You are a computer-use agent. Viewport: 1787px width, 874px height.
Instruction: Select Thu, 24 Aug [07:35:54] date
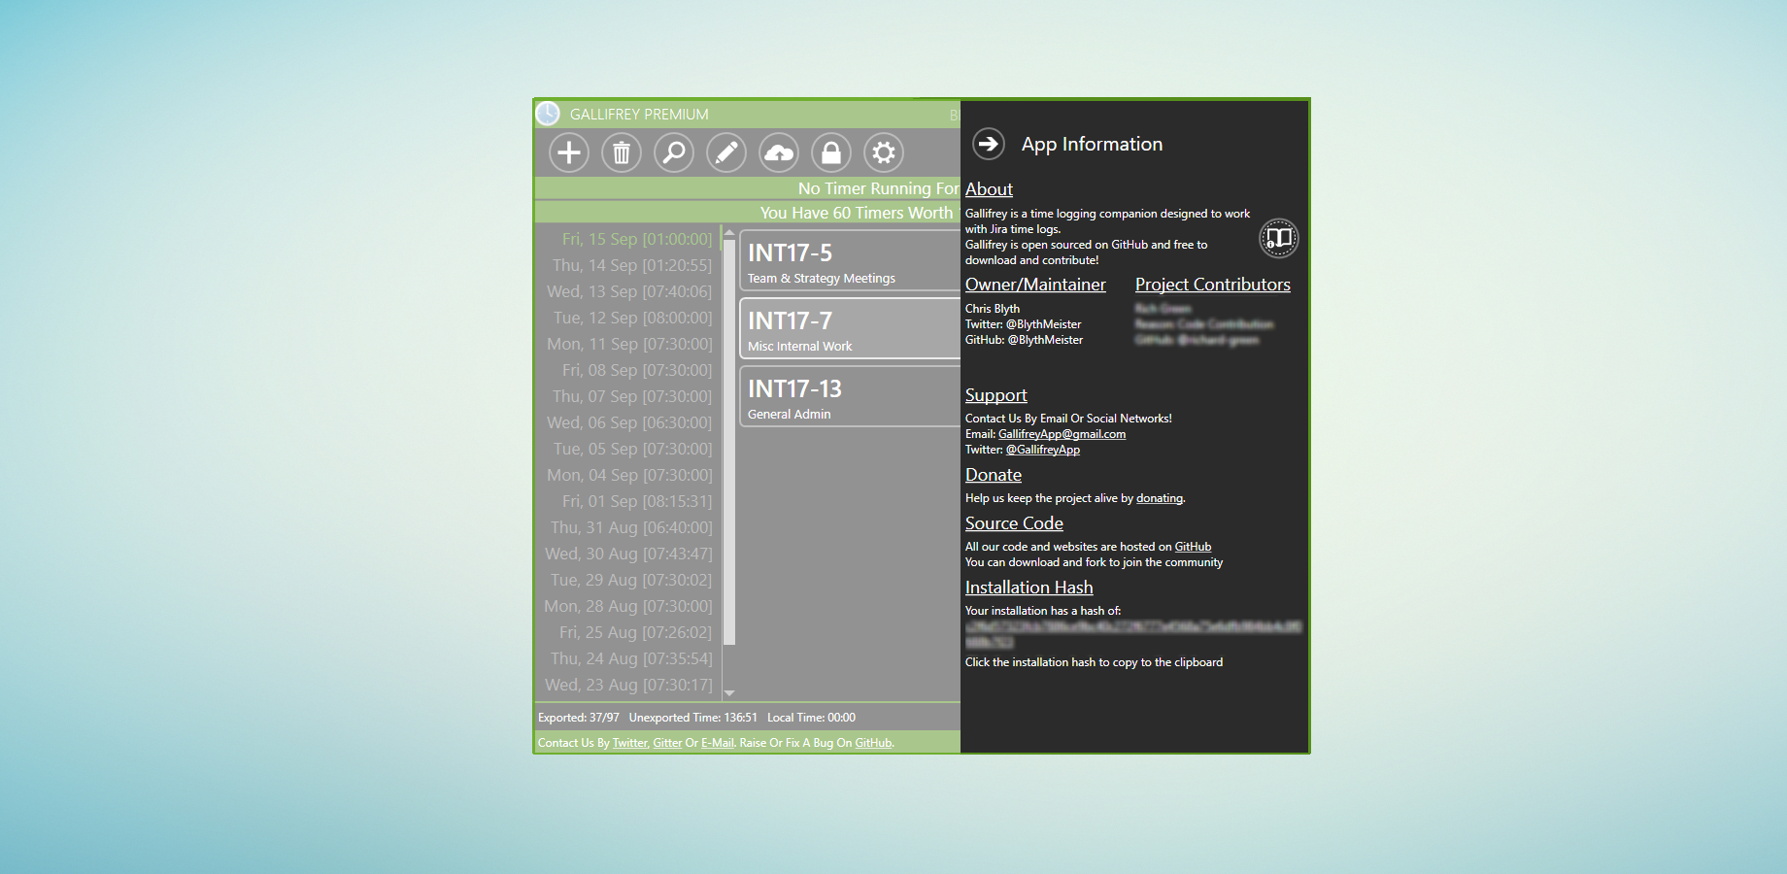tap(631, 658)
